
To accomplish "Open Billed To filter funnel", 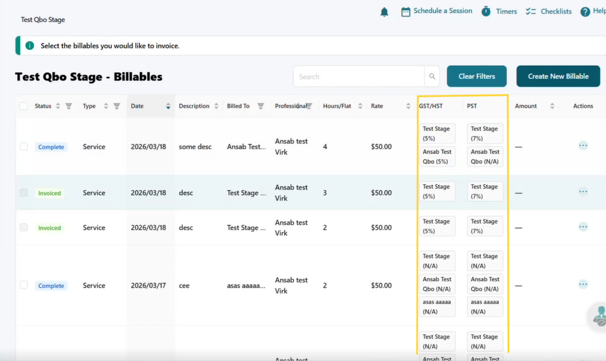I will 261,106.
